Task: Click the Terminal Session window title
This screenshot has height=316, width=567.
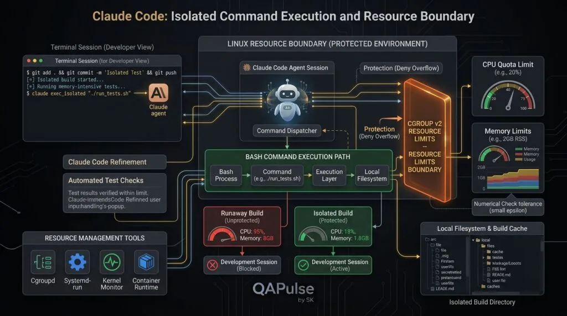Action: click(x=102, y=61)
